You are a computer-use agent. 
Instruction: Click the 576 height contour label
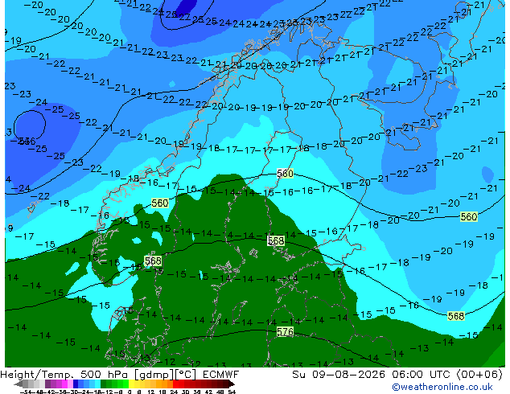click(286, 331)
